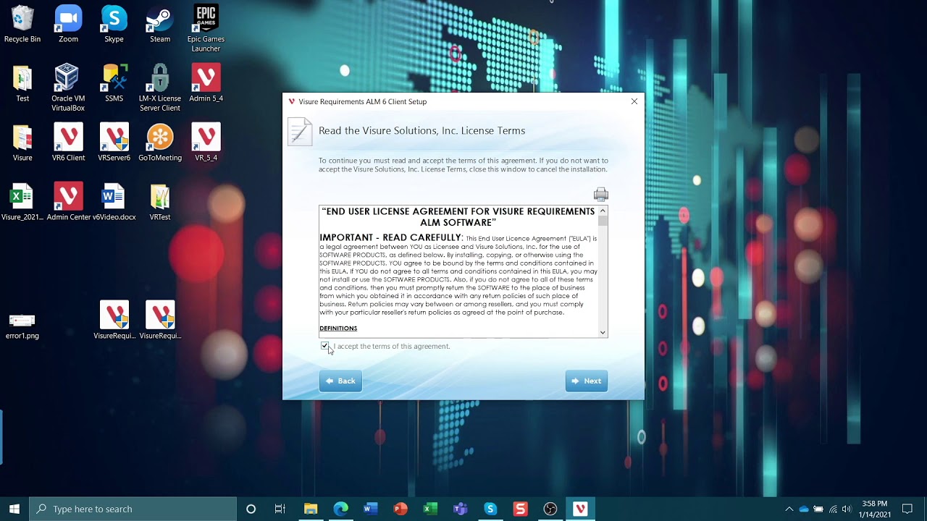Viewport: 927px width, 521px height.
Task: Open OneDrive tray icon
Action: coord(804,509)
